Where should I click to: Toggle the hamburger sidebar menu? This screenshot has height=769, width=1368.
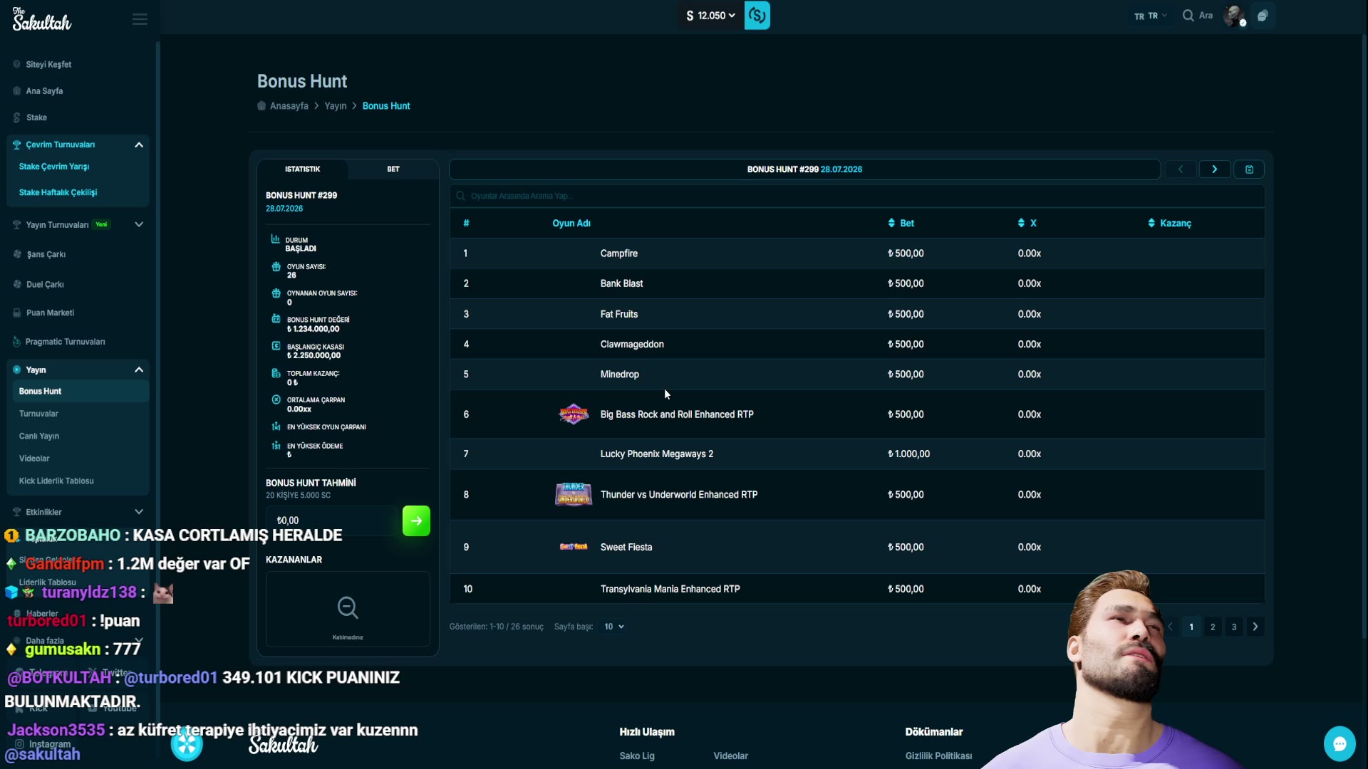[140, 19]
